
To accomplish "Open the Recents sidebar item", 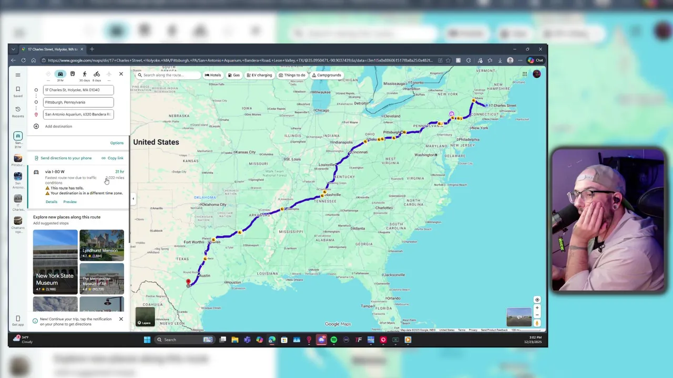I will (x=18, y=111).
